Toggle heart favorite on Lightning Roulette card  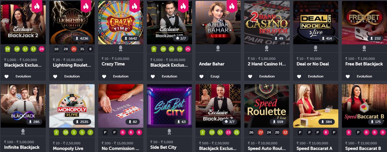coord(55,76)
